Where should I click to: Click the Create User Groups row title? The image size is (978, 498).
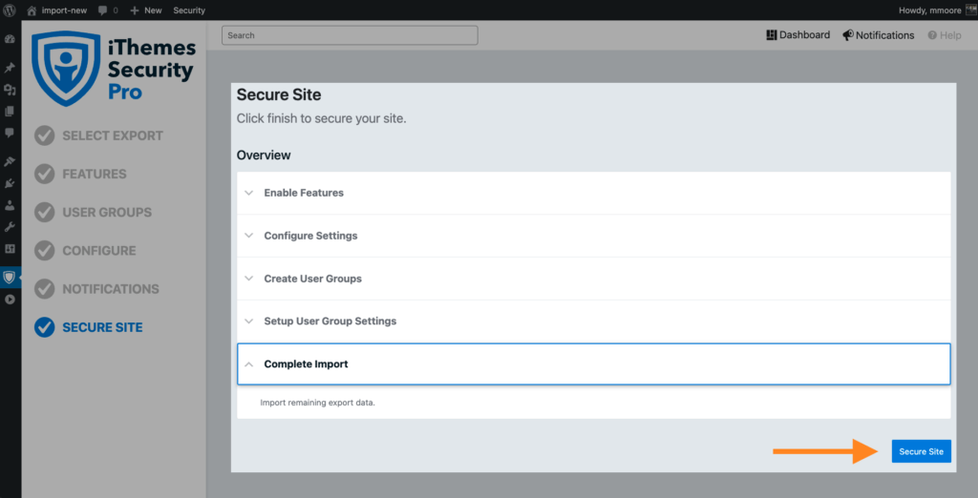312,279
